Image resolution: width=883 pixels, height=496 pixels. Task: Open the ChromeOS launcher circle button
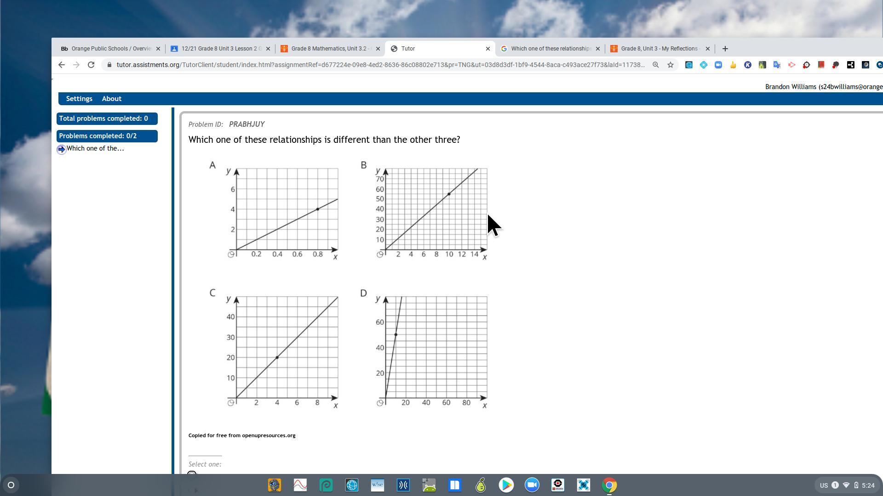11,485
